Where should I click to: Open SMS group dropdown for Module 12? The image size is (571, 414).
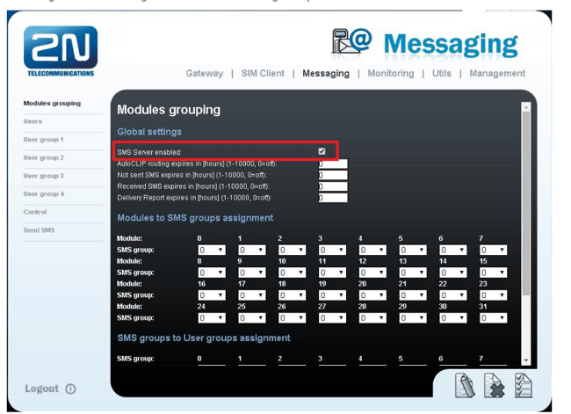coord(372,272)
